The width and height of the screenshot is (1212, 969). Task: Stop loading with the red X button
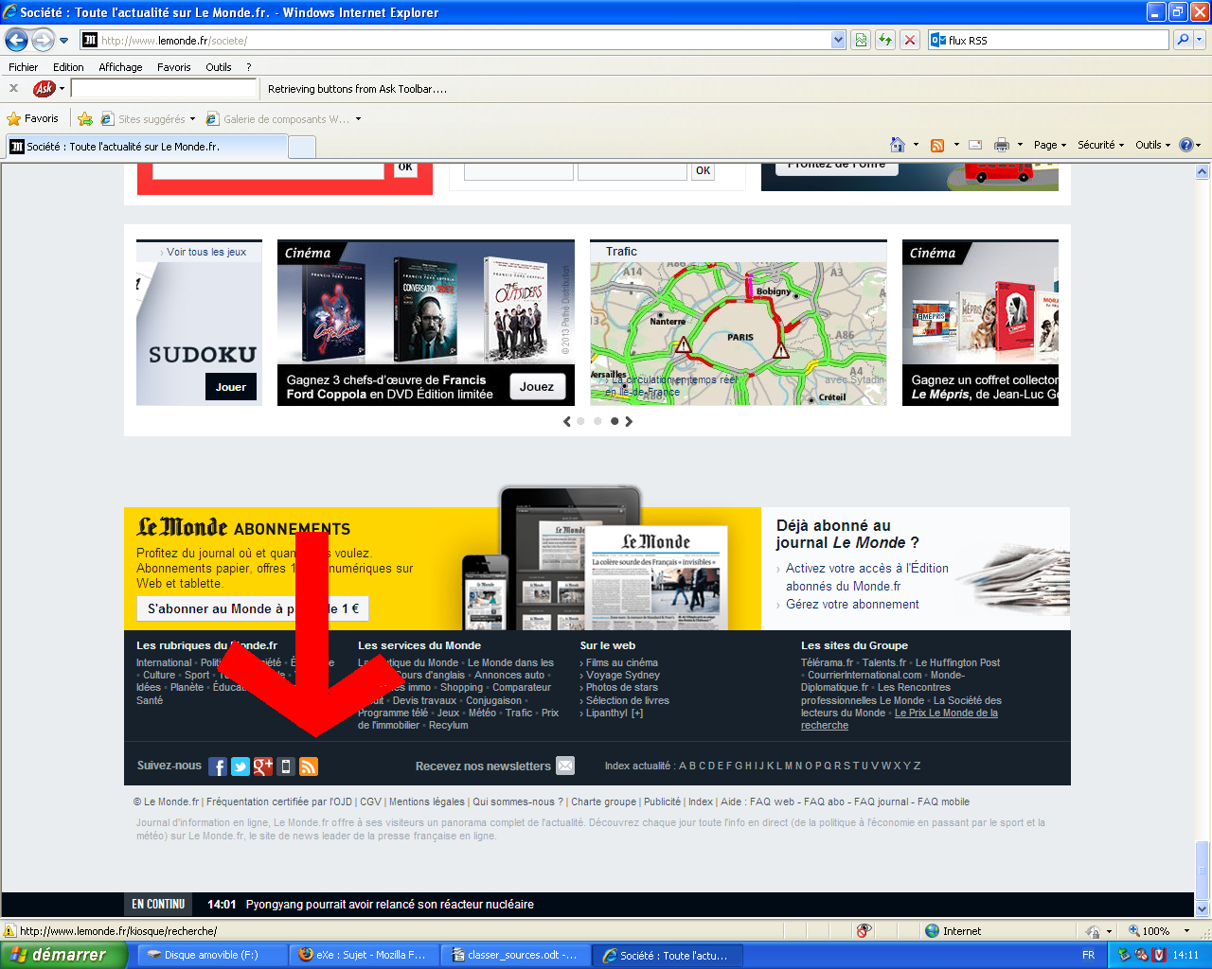click(910, 40)
